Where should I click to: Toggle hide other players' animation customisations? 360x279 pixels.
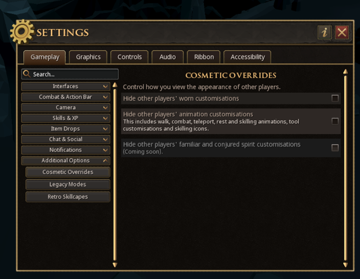coord(335,121)
